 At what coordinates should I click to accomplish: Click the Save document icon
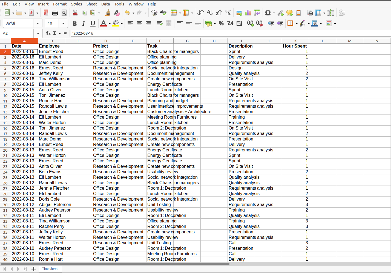tap(31, 13)
